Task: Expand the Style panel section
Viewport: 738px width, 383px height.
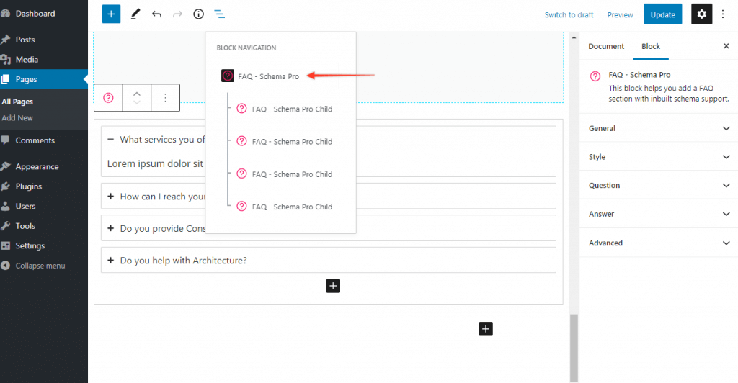Action: click(659, 157)
